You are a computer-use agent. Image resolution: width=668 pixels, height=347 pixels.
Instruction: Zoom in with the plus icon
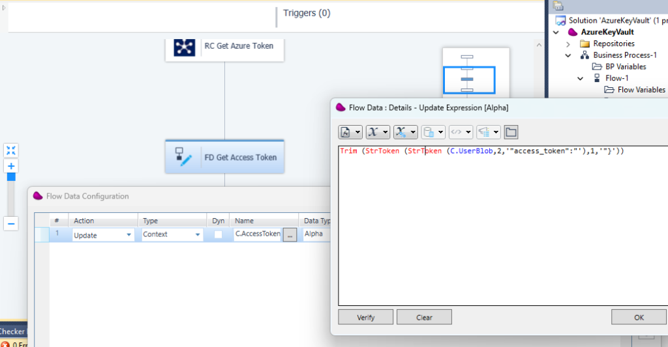tap(11, 166)
